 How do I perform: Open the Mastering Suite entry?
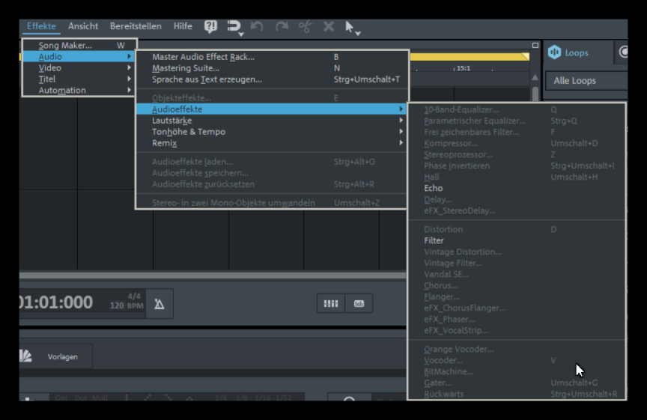[x=185, y=68]
